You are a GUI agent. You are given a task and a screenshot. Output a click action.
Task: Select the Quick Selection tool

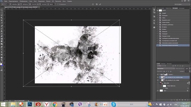tap(1, 18)
